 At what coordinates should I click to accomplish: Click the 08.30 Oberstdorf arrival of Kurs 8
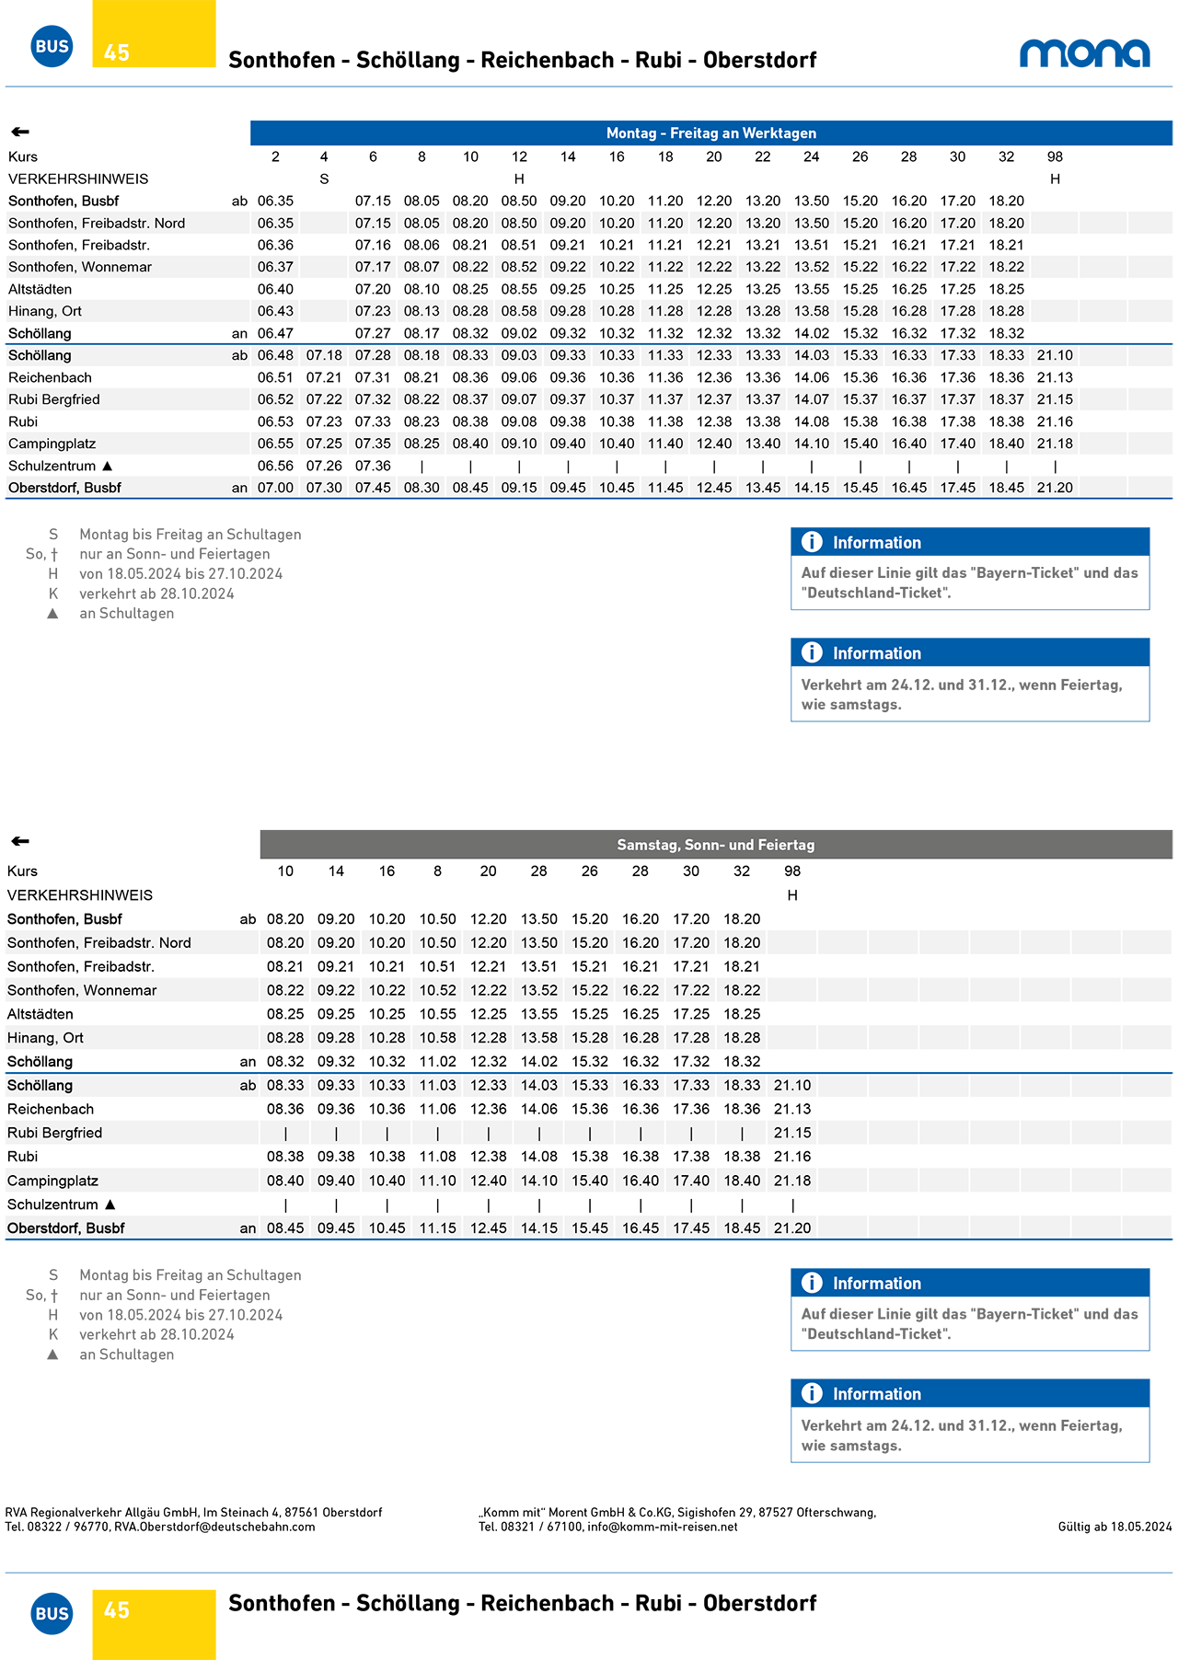422,488
